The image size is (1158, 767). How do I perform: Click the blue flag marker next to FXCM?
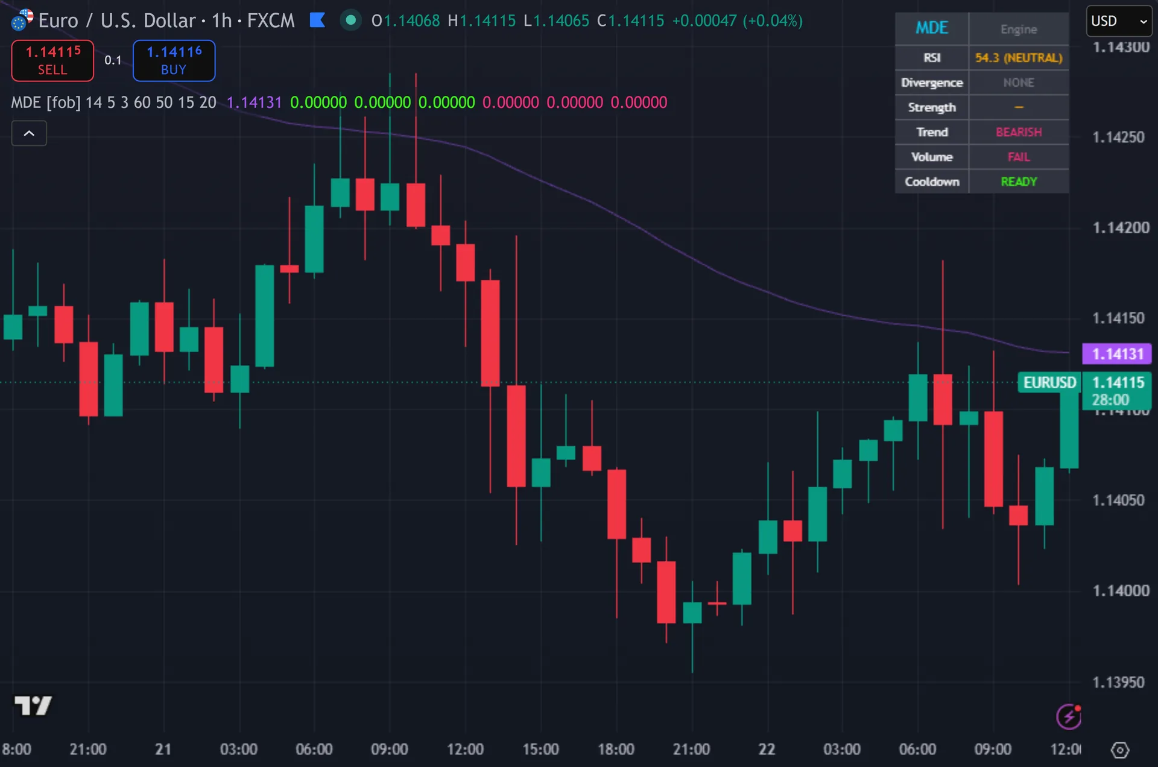317,21
